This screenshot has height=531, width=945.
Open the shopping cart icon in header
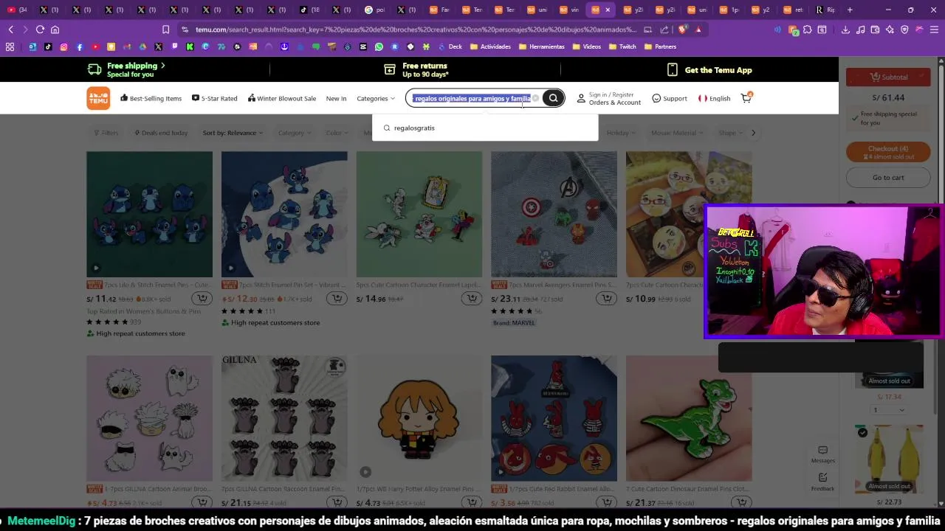coord(746,97)
